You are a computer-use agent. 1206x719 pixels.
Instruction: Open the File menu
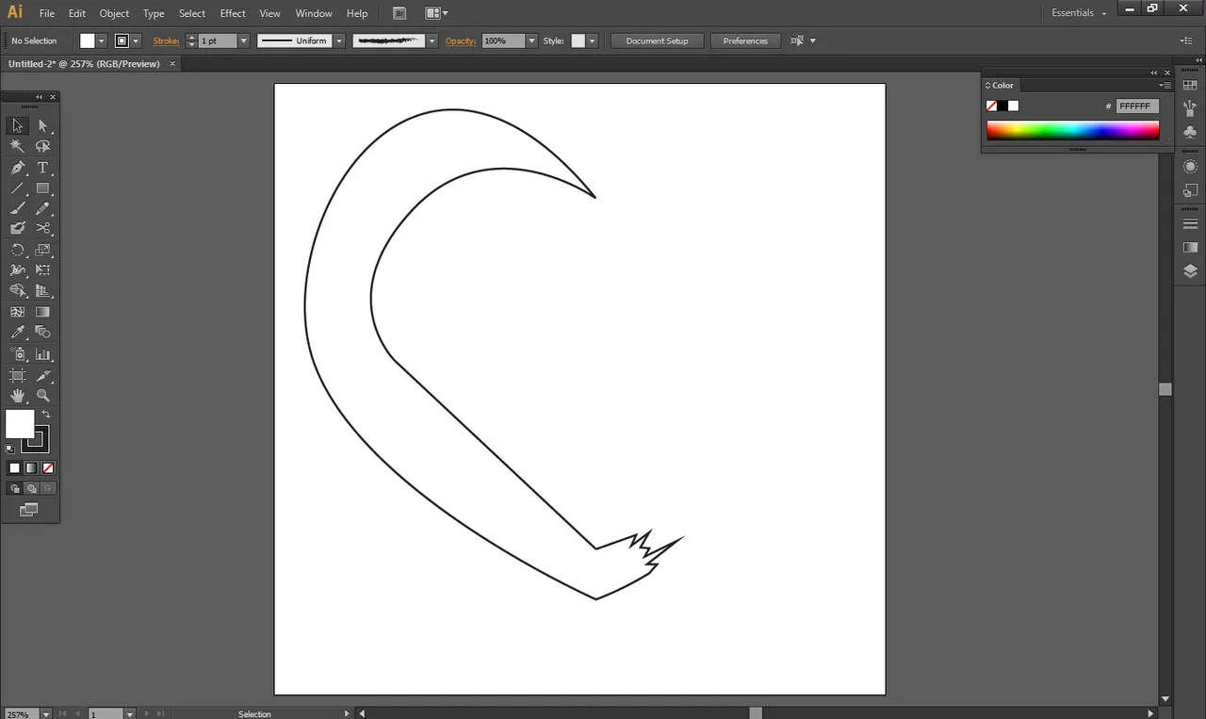point(47,13)
